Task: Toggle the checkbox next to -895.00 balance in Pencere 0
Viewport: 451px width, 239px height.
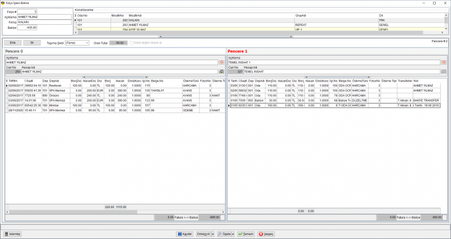Action: click(223, 218)
